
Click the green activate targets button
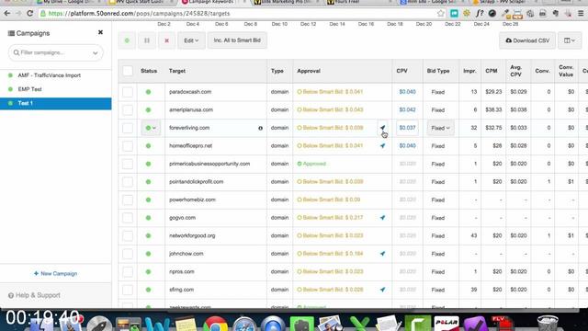[x=127, y=40]
